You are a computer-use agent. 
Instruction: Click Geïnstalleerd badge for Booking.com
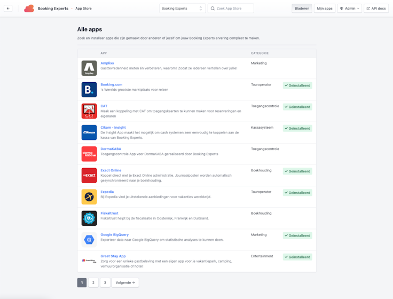[x=297, y=85]
